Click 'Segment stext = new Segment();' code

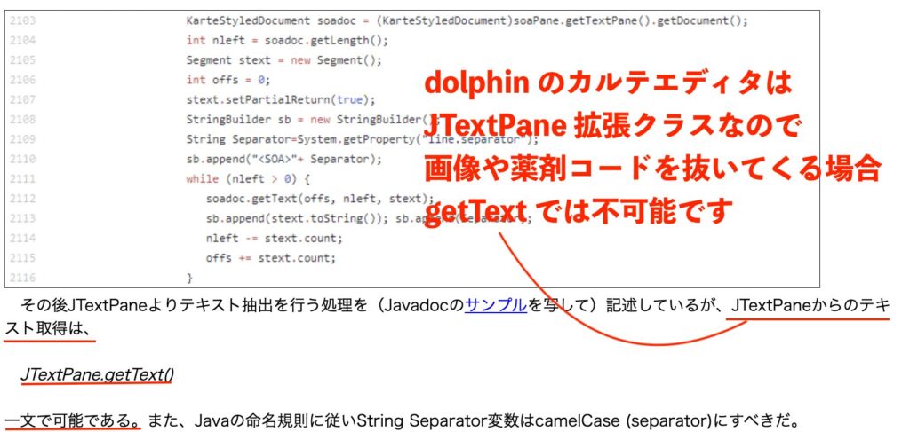point(283,60)
